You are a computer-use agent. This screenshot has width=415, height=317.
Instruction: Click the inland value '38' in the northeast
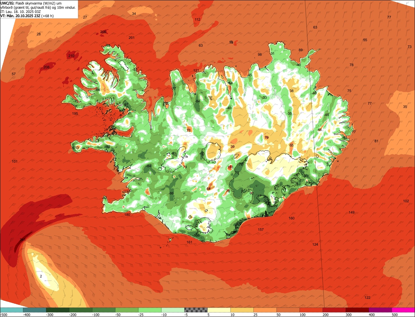291,91
